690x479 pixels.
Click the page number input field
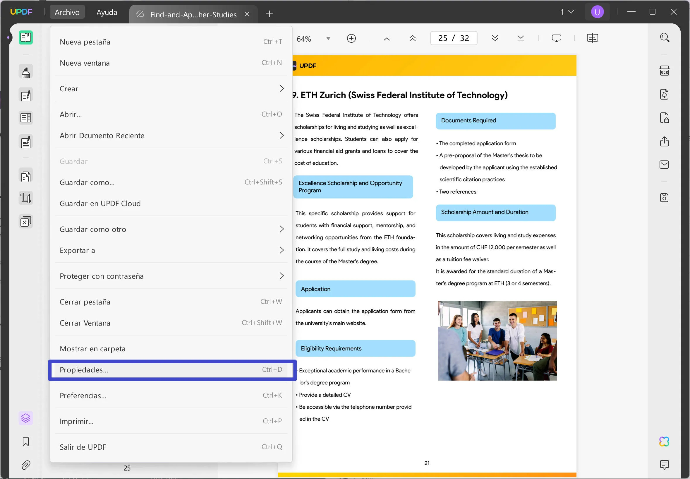454,38
